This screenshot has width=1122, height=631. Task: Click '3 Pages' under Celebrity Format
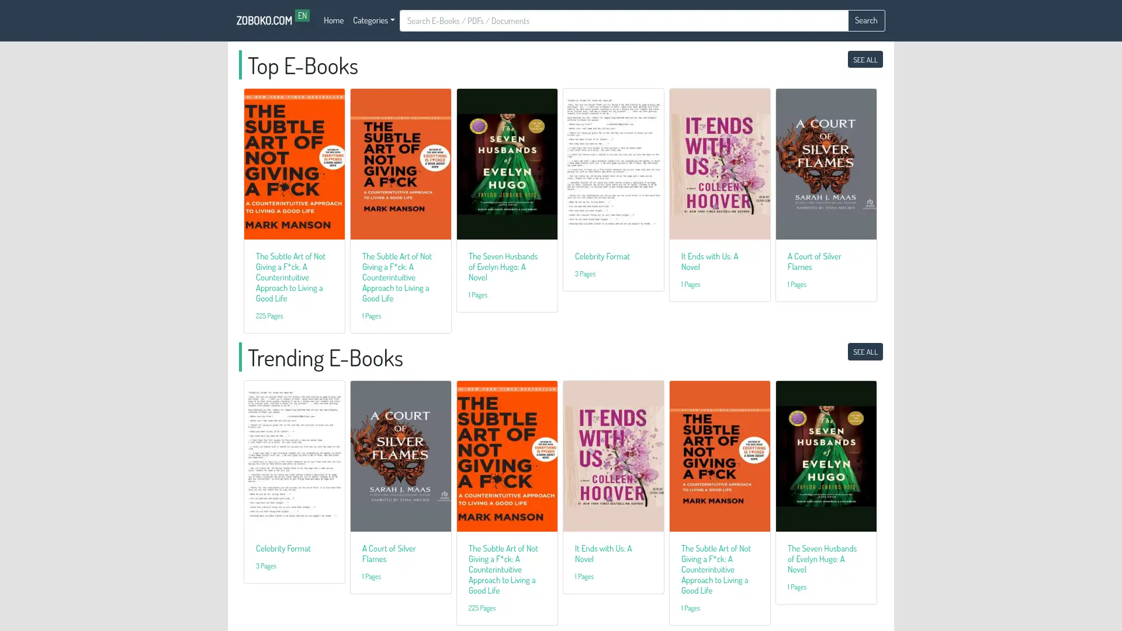click(x=585, y=273)
